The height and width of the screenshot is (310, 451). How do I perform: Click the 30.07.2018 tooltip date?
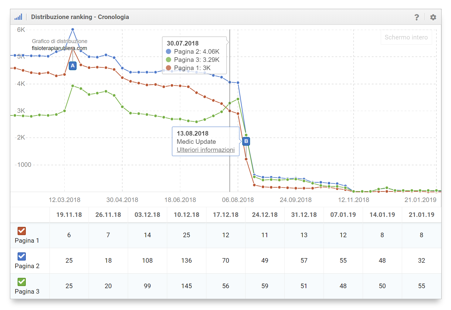click(183, 43)
